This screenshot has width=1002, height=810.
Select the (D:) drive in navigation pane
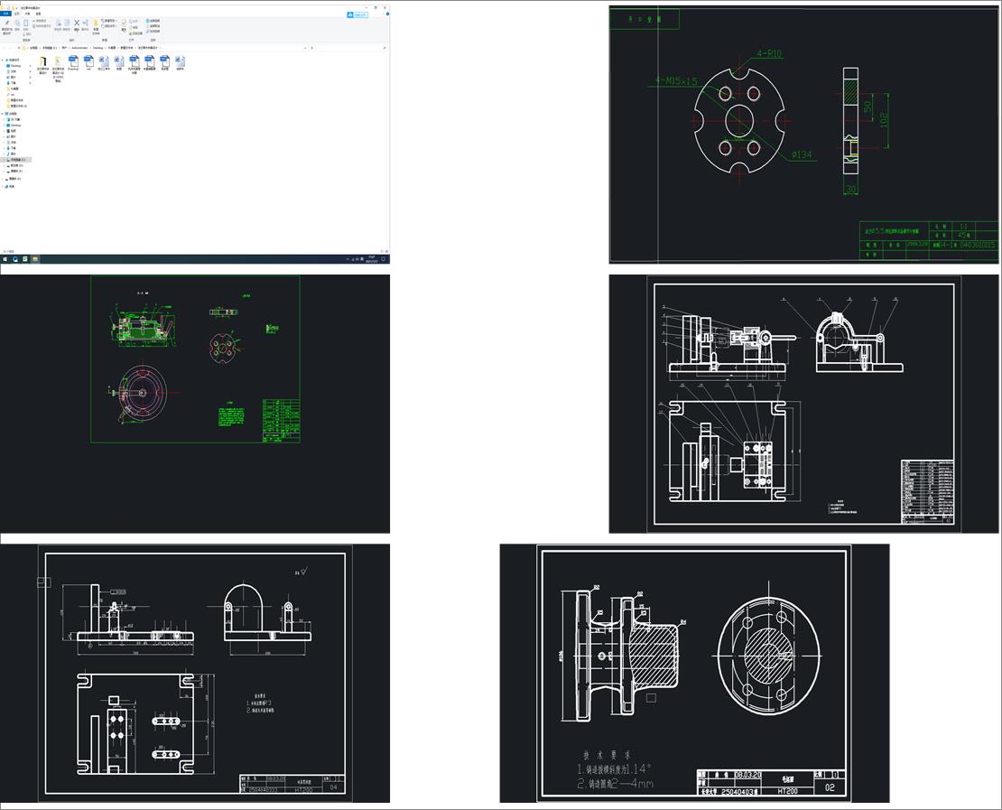coord(15,165)
